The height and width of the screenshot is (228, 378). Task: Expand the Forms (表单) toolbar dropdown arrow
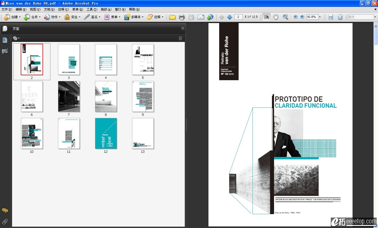click(119, 17)
